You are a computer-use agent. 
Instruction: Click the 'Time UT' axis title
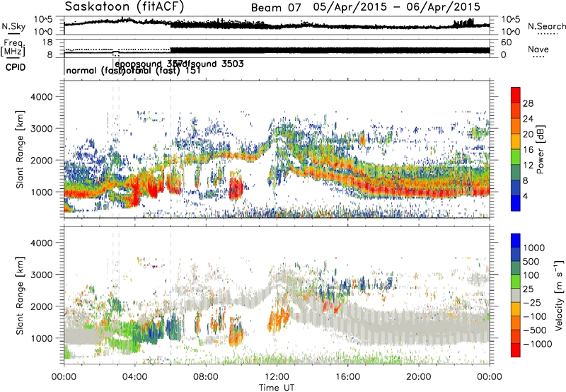coord(277,388)
